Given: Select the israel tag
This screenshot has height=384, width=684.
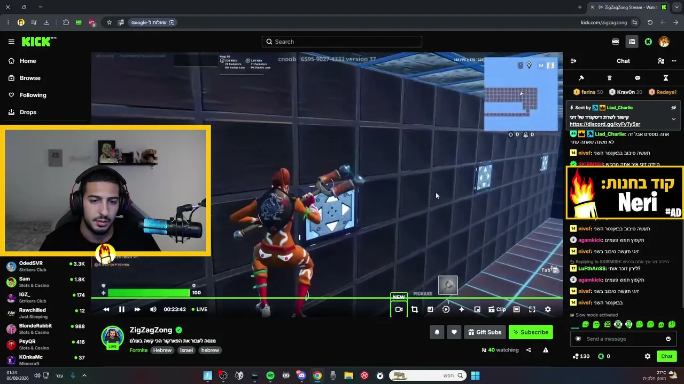Looking at the screenshot, I should 186,350.
